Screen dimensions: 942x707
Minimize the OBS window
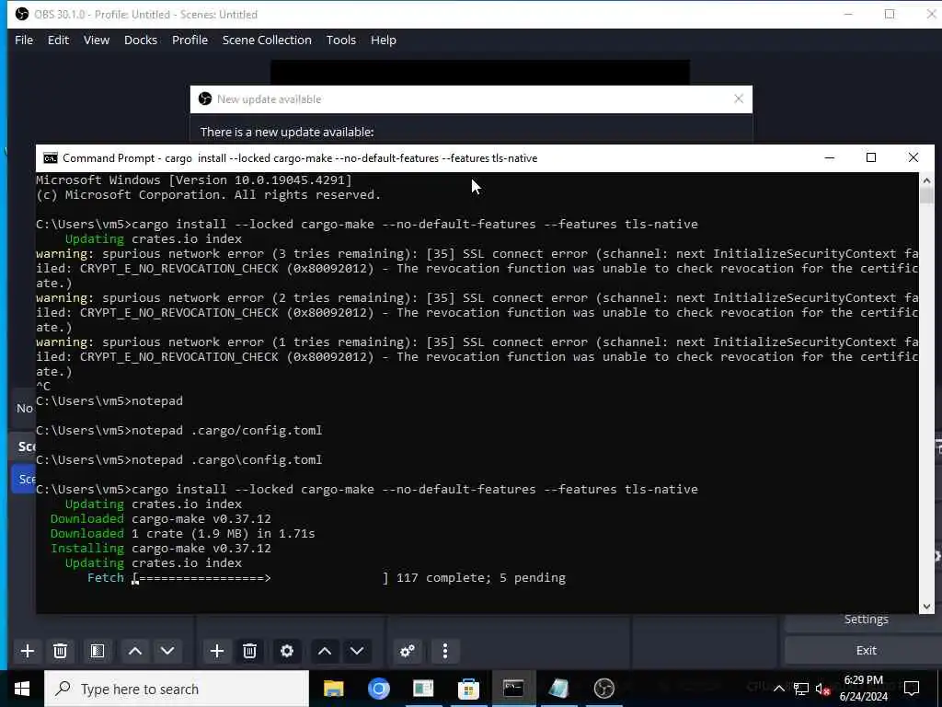[x=848, y=14]
